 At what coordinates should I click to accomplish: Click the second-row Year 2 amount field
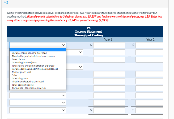click(x=149, y=52)
